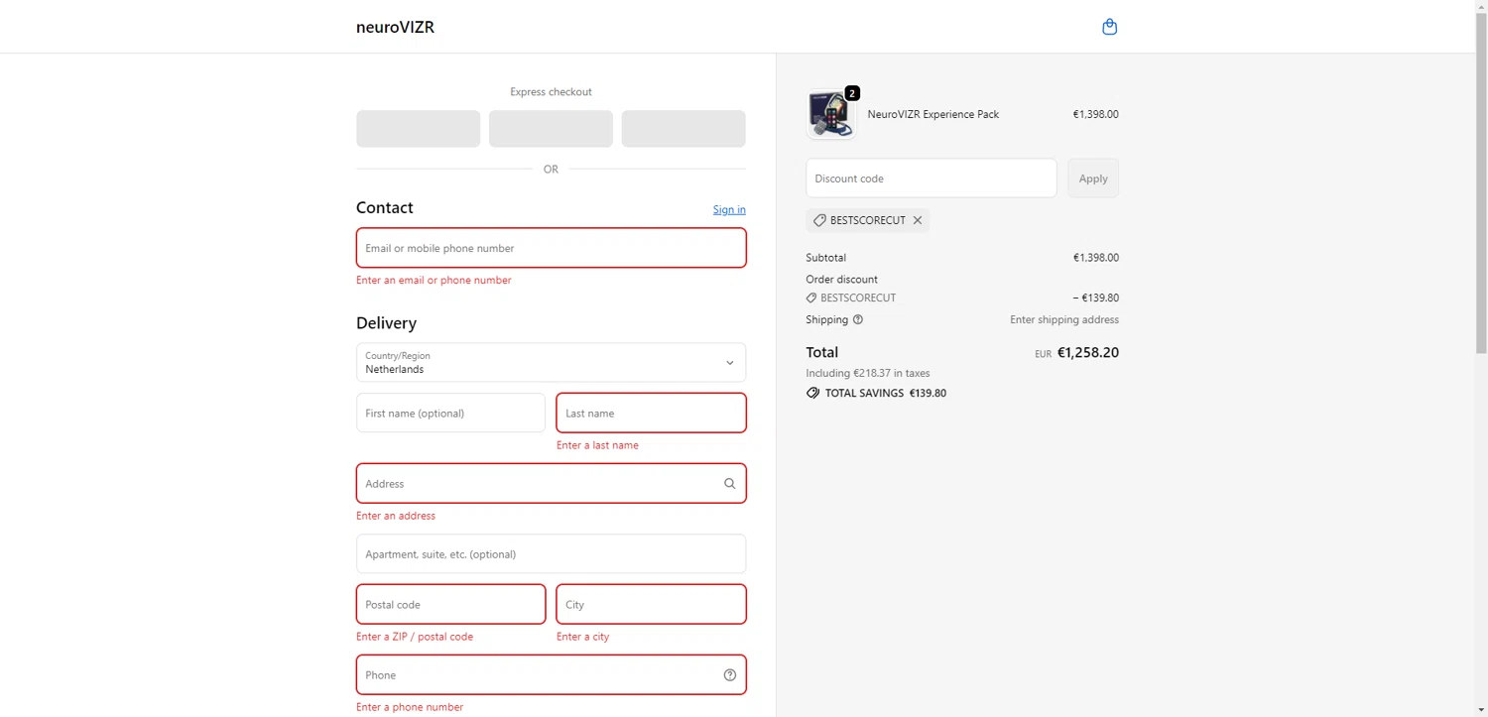The height and width of the screenshot is (717, 1488).
Task: Focus the Last name field
Action: [x=651, y=413]
